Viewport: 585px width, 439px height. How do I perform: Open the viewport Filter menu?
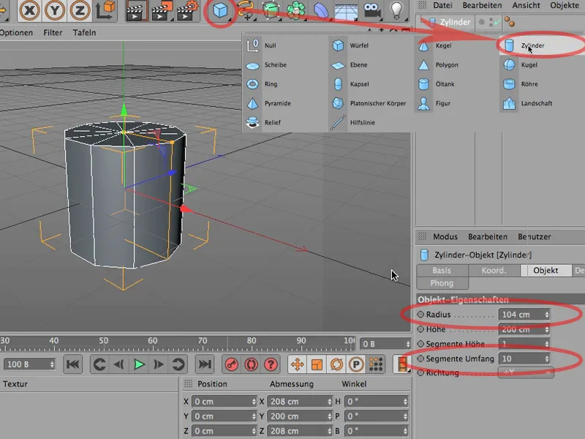[53, 33]
